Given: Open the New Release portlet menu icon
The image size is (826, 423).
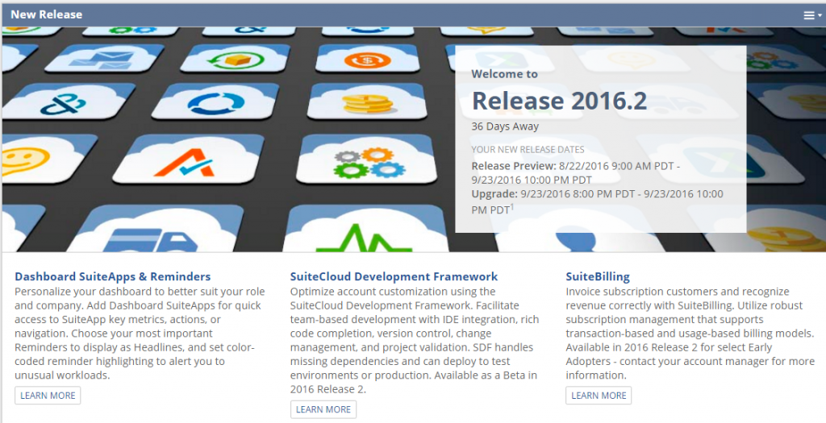Looking at the screenshot, I should [811, 16].
